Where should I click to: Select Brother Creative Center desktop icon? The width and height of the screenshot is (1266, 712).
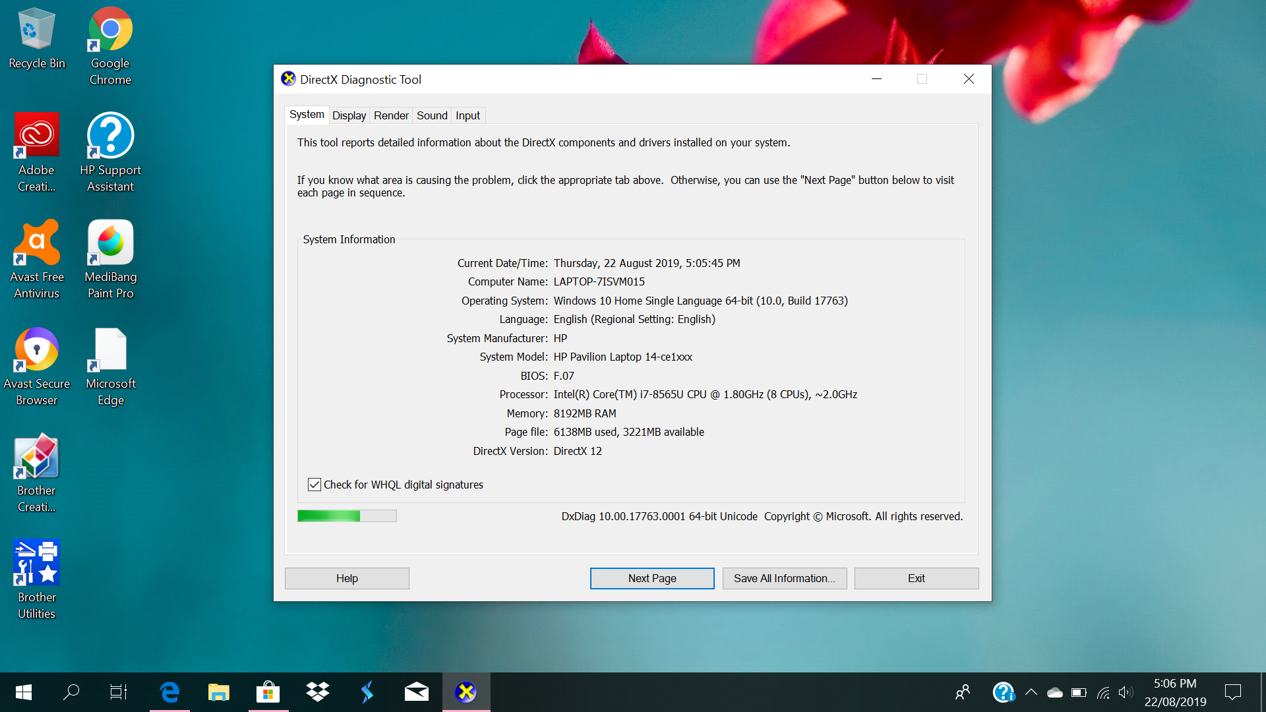(37, 473)
